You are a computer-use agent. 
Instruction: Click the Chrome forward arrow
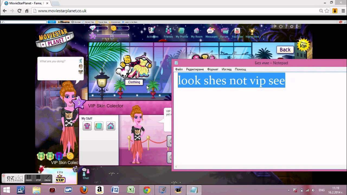click(x=12, y=11)
